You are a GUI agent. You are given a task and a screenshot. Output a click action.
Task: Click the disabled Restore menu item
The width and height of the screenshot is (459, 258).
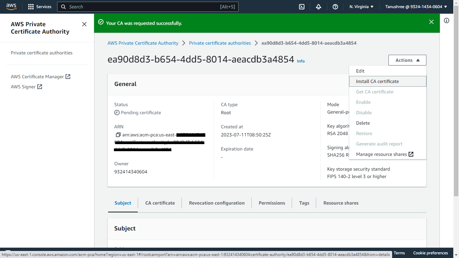[x=388, y=133]
